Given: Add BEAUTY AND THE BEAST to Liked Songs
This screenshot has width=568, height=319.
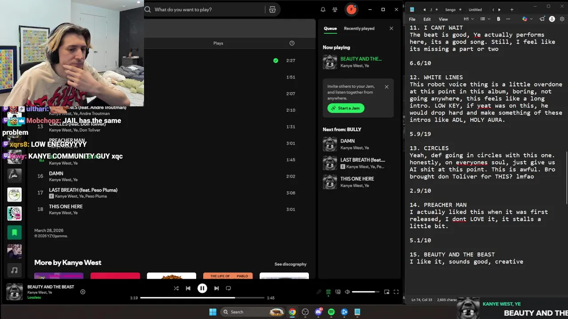Looking at the screenshot, I should (x=83, y=292).
